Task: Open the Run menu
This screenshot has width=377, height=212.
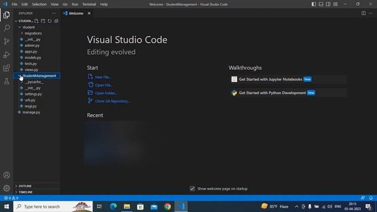Action: click(75, 4)
